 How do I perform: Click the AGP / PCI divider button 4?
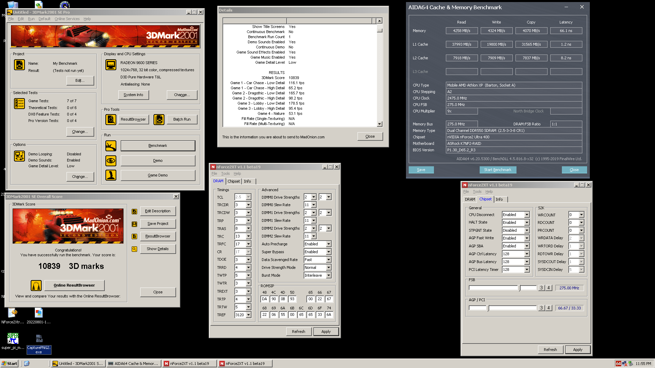tap(549, 308)
